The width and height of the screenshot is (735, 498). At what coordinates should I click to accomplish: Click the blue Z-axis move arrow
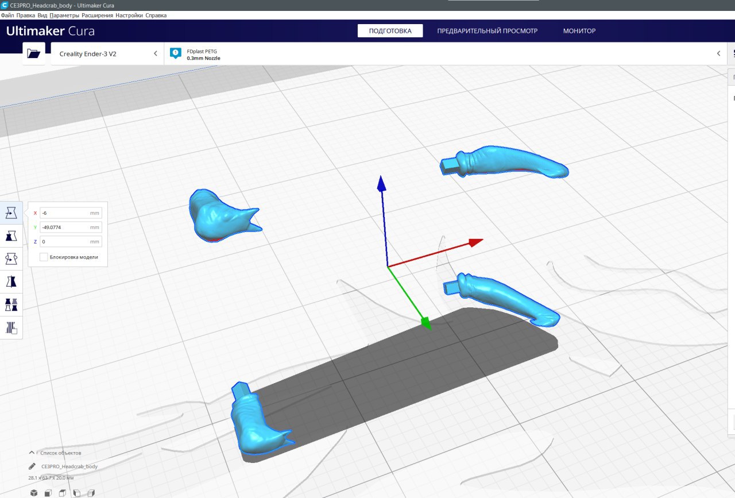(x=380, y=184)
